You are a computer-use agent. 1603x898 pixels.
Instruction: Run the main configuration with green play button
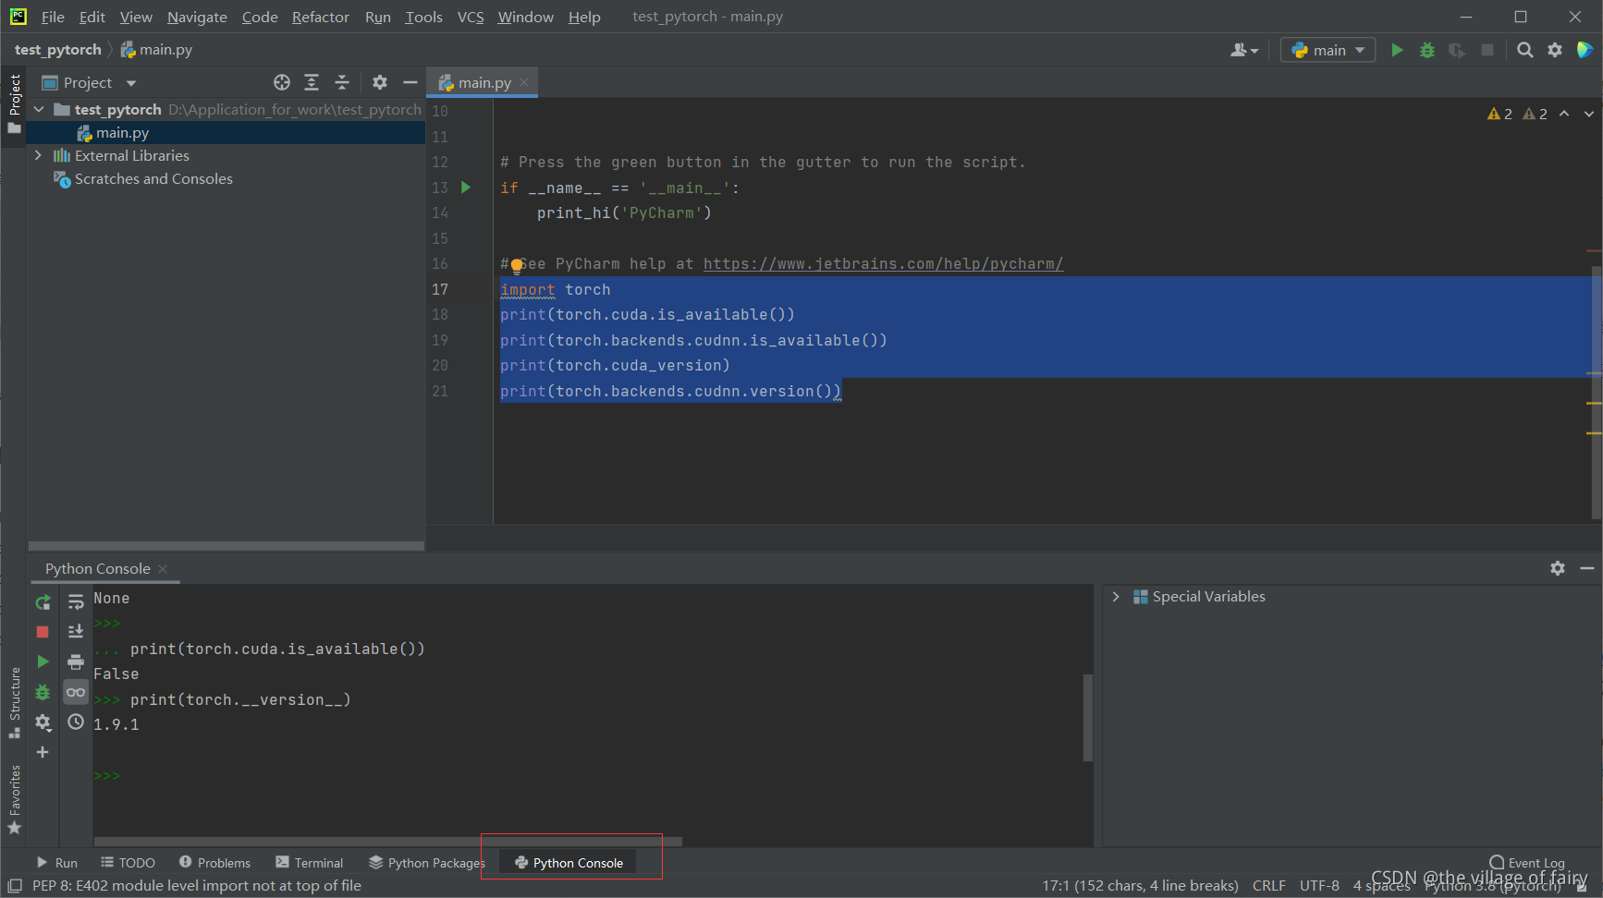pos(1397,50)
